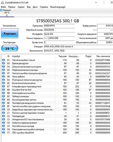This screenshot has height=142, width=113.
Task: Open the Сервис menu
Action: tap(21, 7)
